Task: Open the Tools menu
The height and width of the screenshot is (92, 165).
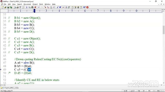Action: pos(41,4)
